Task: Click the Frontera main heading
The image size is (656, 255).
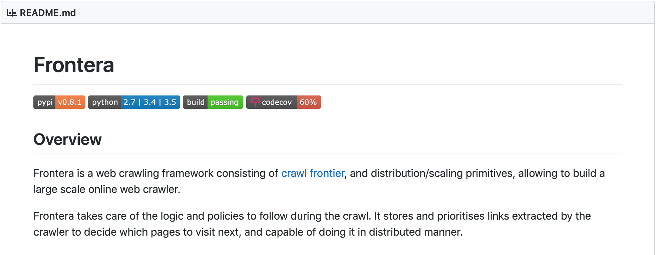Action: [x=74, y=65]
